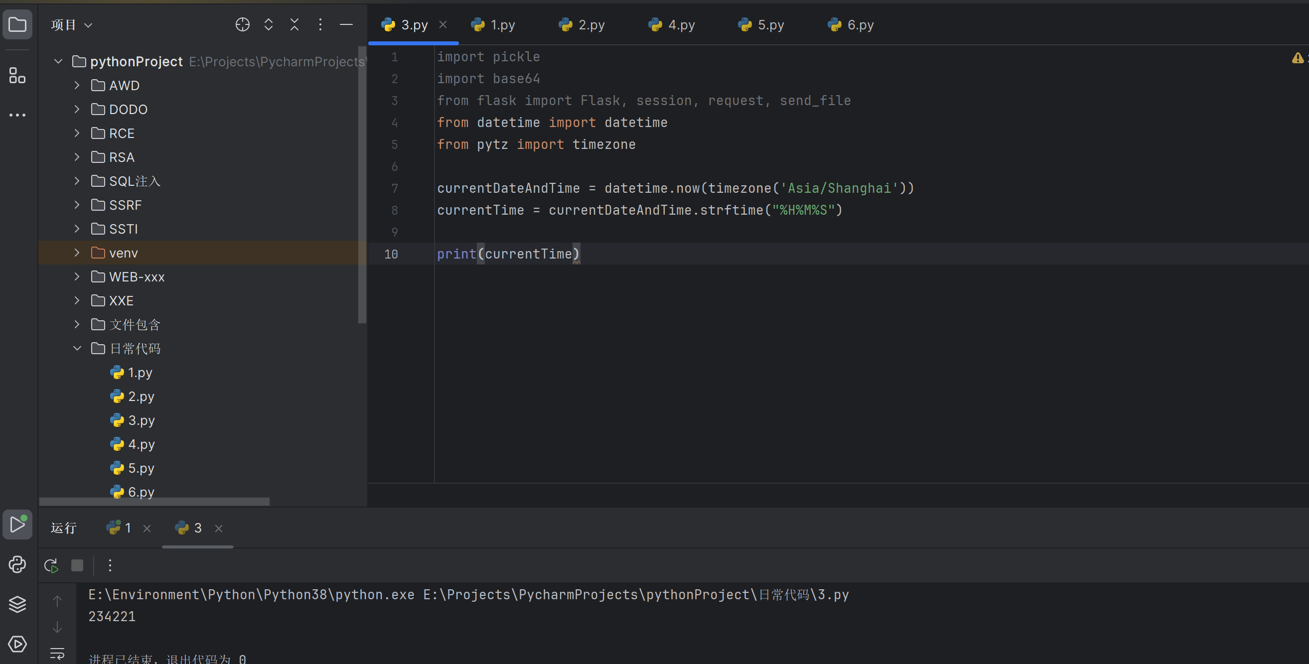Screen dimensions: 1309x664
Task: Expand the SSRF folder
Action: pyautogui.click(x=77, y=205)
